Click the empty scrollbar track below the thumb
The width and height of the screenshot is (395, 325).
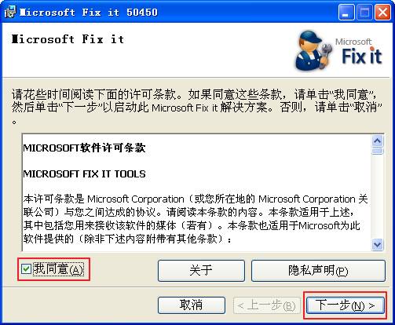pyautogui.click(x=378, y=196)
